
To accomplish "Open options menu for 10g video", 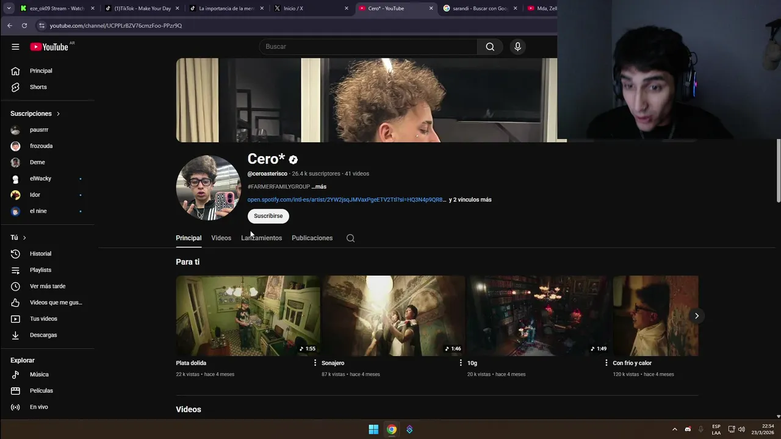I will 606,363.
